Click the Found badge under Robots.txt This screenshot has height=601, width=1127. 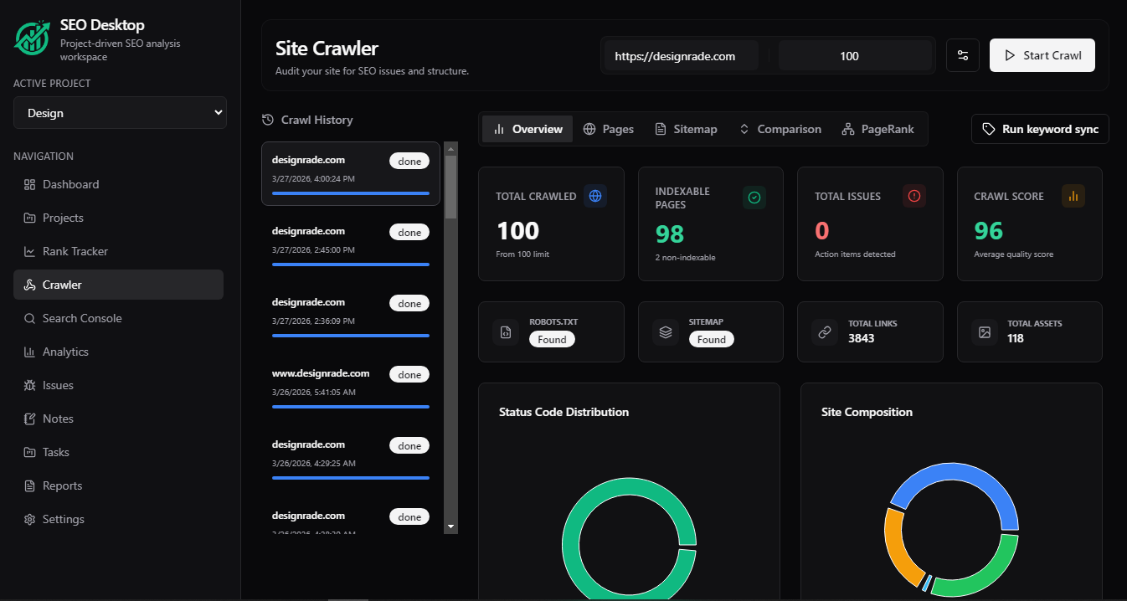pyautogui.click(x=552, y=339)
